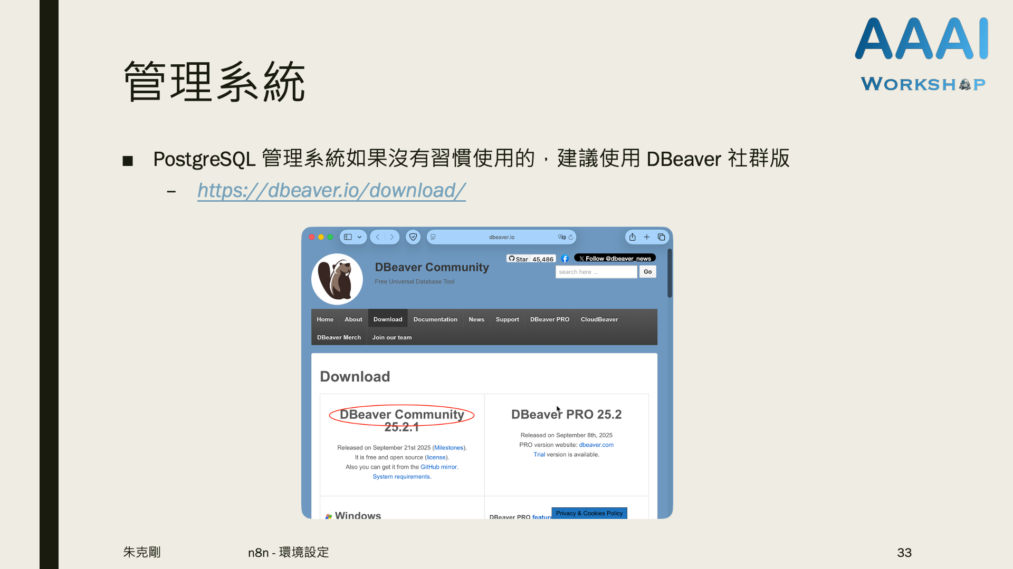Click the GitHub mirror link
The height and width of the screenshot is (569, 1013).
coord(439,467)
